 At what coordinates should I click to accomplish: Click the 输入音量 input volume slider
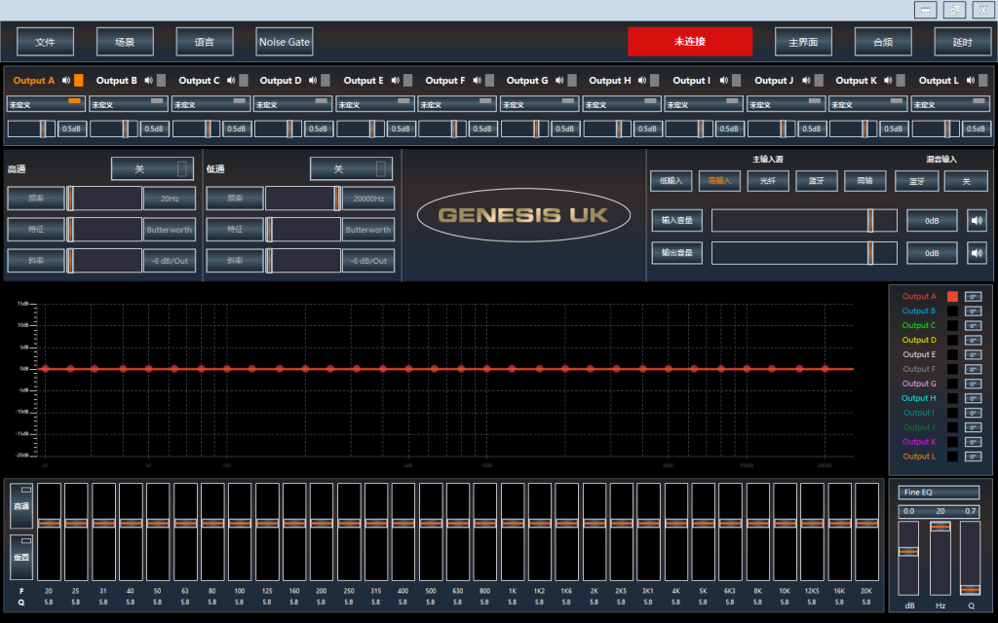(804, 221)
